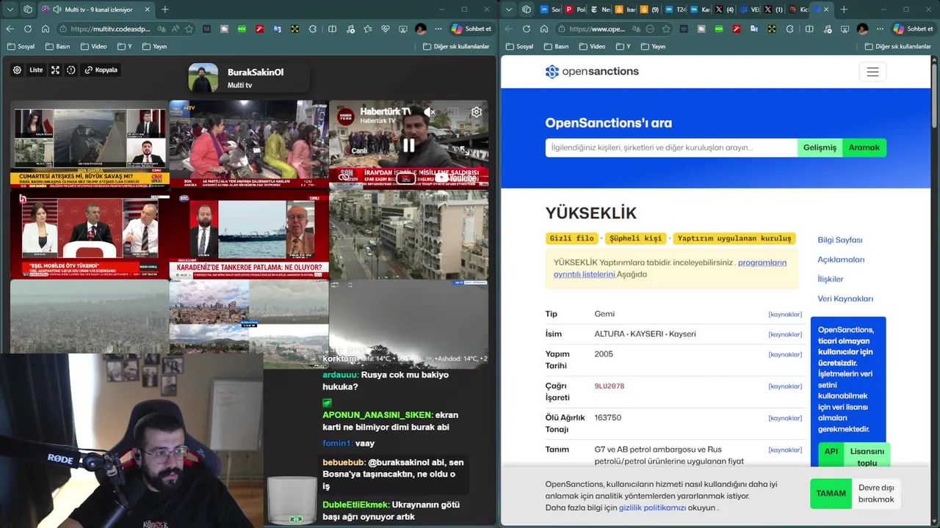Open BurakSakinOl profile avatar
Viewport: 940px width, 528px height.
pyautogui.click(x=203, y=78)
